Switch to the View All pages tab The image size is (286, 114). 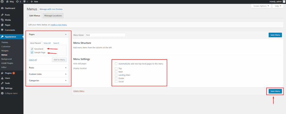tap(47, 43)
